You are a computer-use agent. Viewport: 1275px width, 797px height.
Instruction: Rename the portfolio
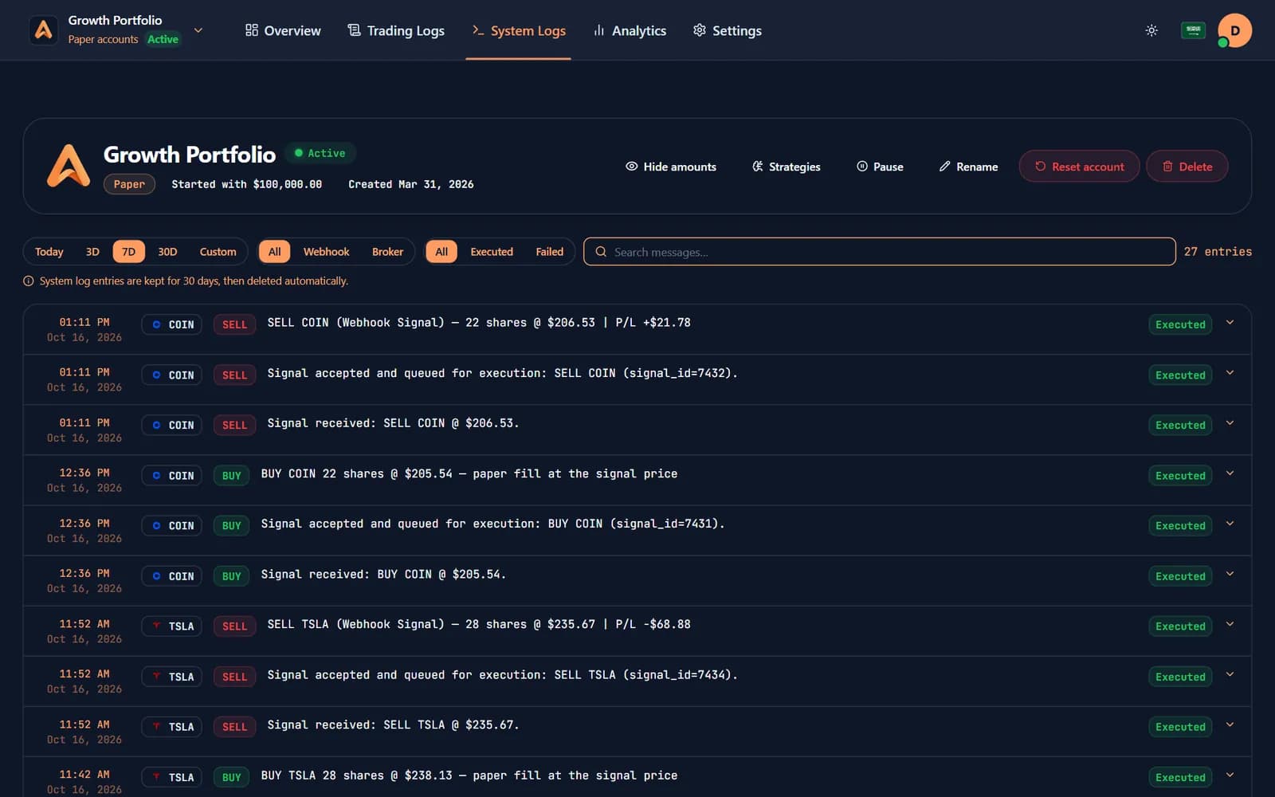pyautogui.click(x=968, y=167)
